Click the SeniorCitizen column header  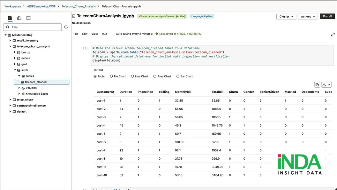click(269, 92)
